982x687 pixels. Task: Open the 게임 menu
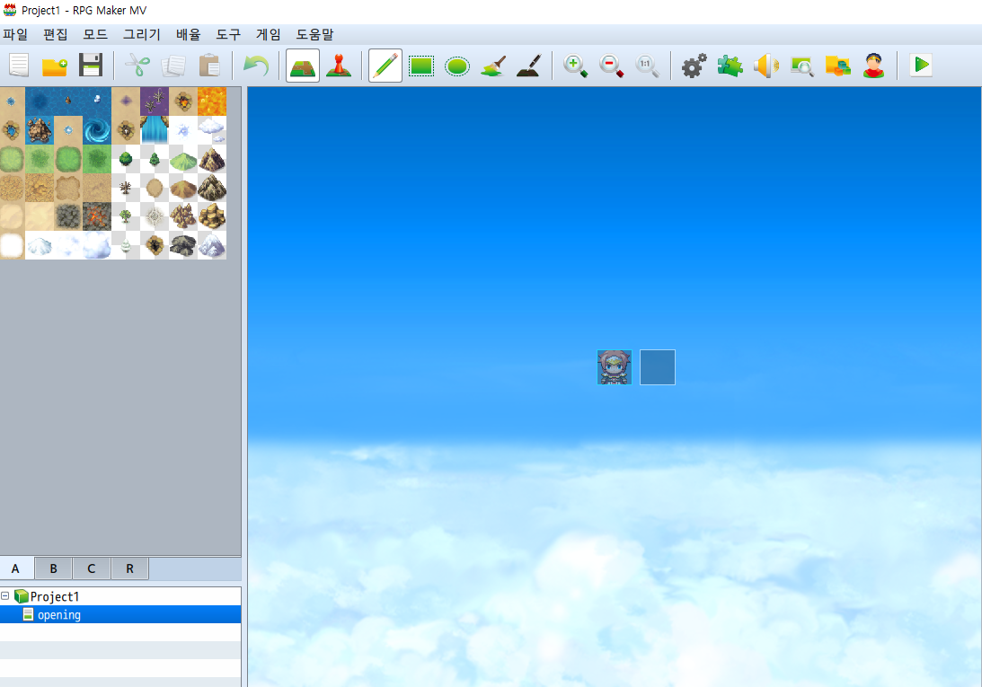coord(268,34)
